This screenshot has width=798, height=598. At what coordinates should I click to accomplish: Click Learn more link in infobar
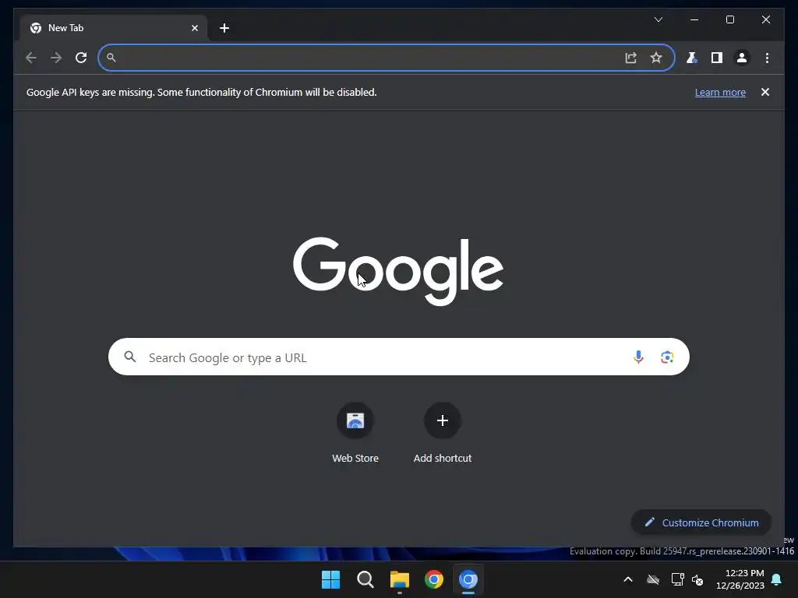[720, 93]
